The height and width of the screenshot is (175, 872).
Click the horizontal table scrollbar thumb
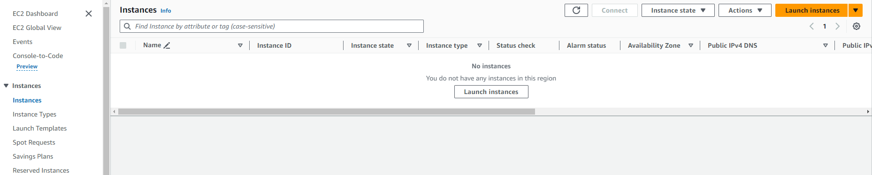click(327, 112)
